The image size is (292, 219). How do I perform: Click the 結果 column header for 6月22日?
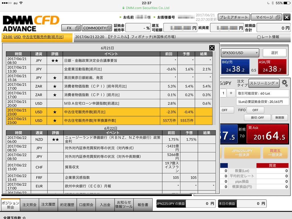point(207,133)
